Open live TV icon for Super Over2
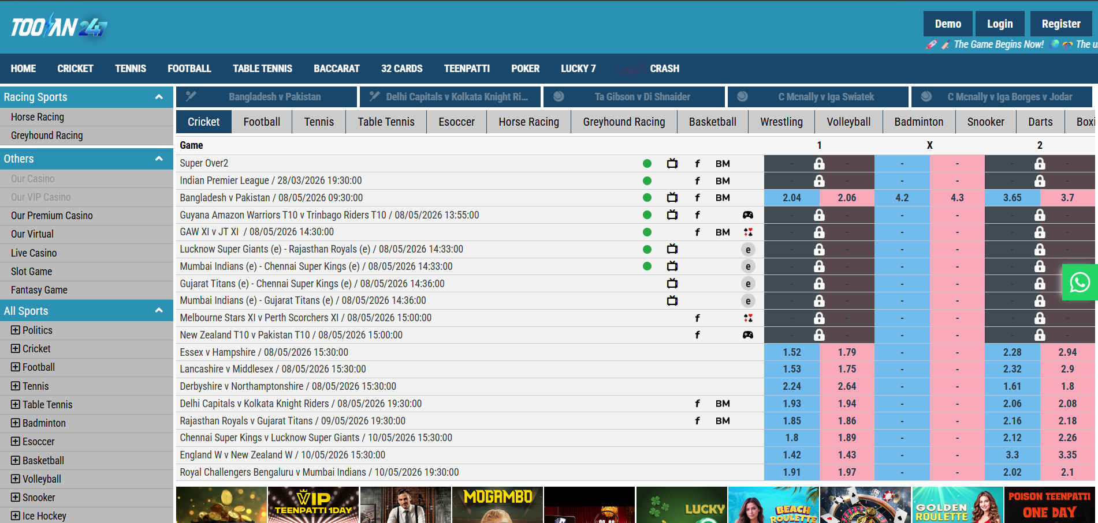Viewport: 1098px width, 523px height. (672, 163)
